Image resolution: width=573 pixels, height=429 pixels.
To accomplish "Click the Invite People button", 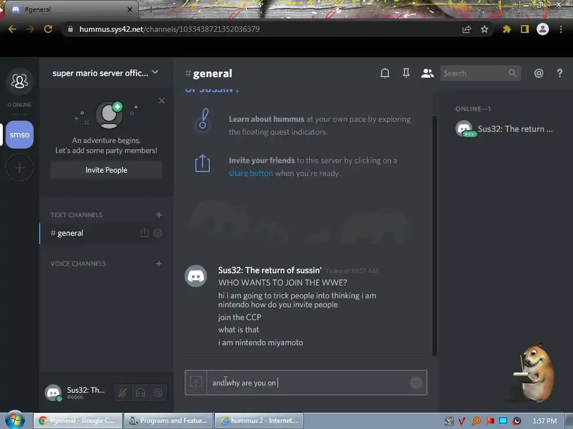I will click(106, 170).
